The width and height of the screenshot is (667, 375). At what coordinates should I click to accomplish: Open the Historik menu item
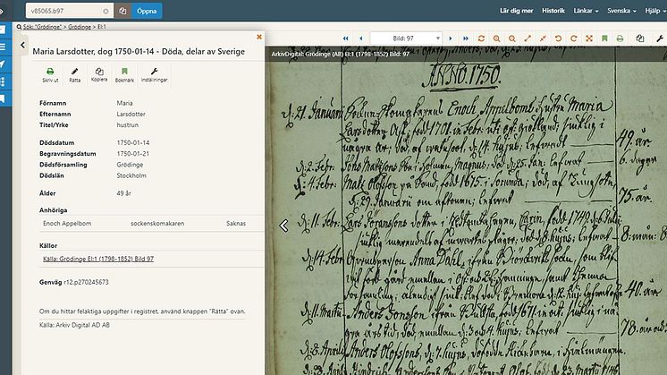pyautogui.click(x=553, y=11)
